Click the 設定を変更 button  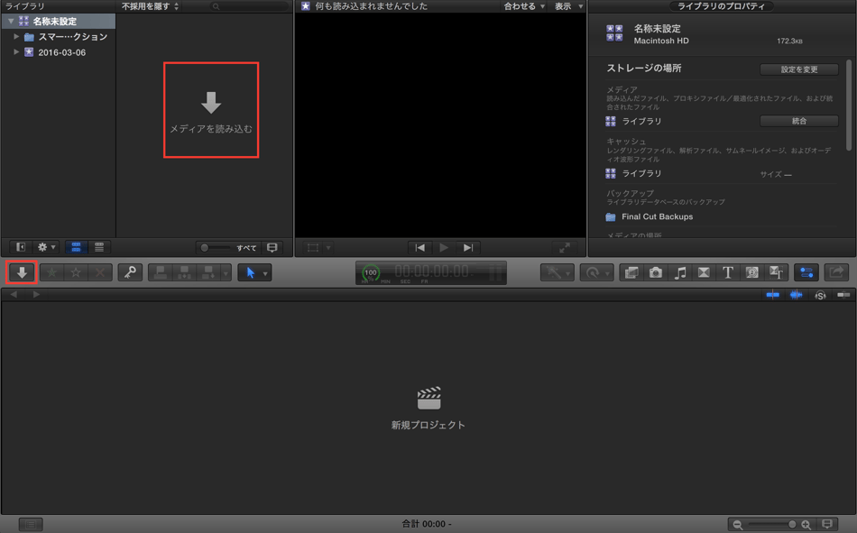(798, 69)
